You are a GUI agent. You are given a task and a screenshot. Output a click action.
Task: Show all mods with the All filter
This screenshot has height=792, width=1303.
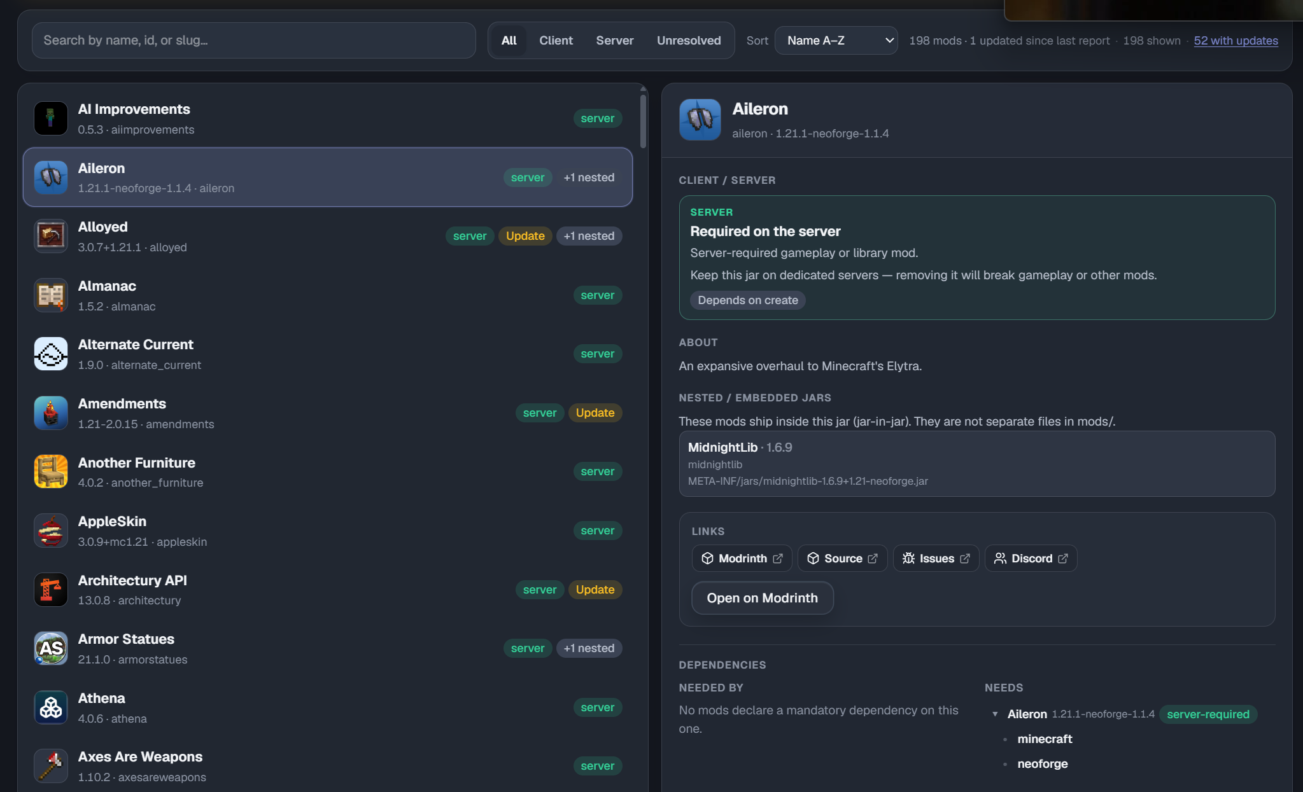[509, 41]
